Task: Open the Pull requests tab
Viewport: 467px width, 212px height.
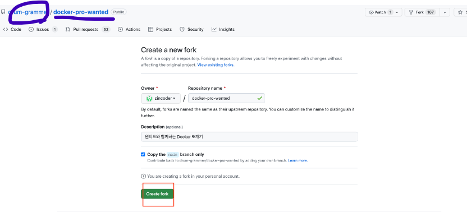Action: coord(88,30)
